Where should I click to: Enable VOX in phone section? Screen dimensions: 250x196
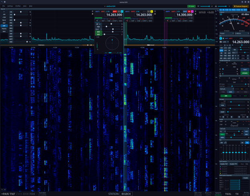pos(223,105)
